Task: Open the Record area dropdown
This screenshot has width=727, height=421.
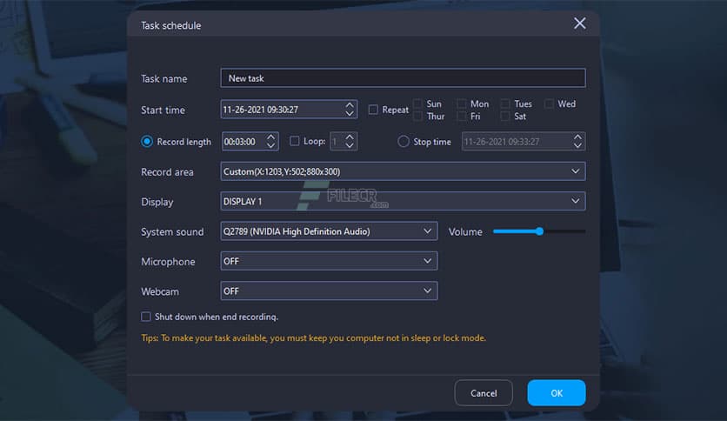Action: [x=403, y=171]
